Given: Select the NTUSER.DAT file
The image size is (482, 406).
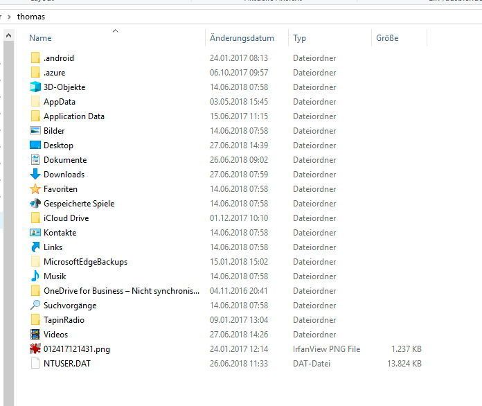Looking at the screenshot, I should 66,364.
